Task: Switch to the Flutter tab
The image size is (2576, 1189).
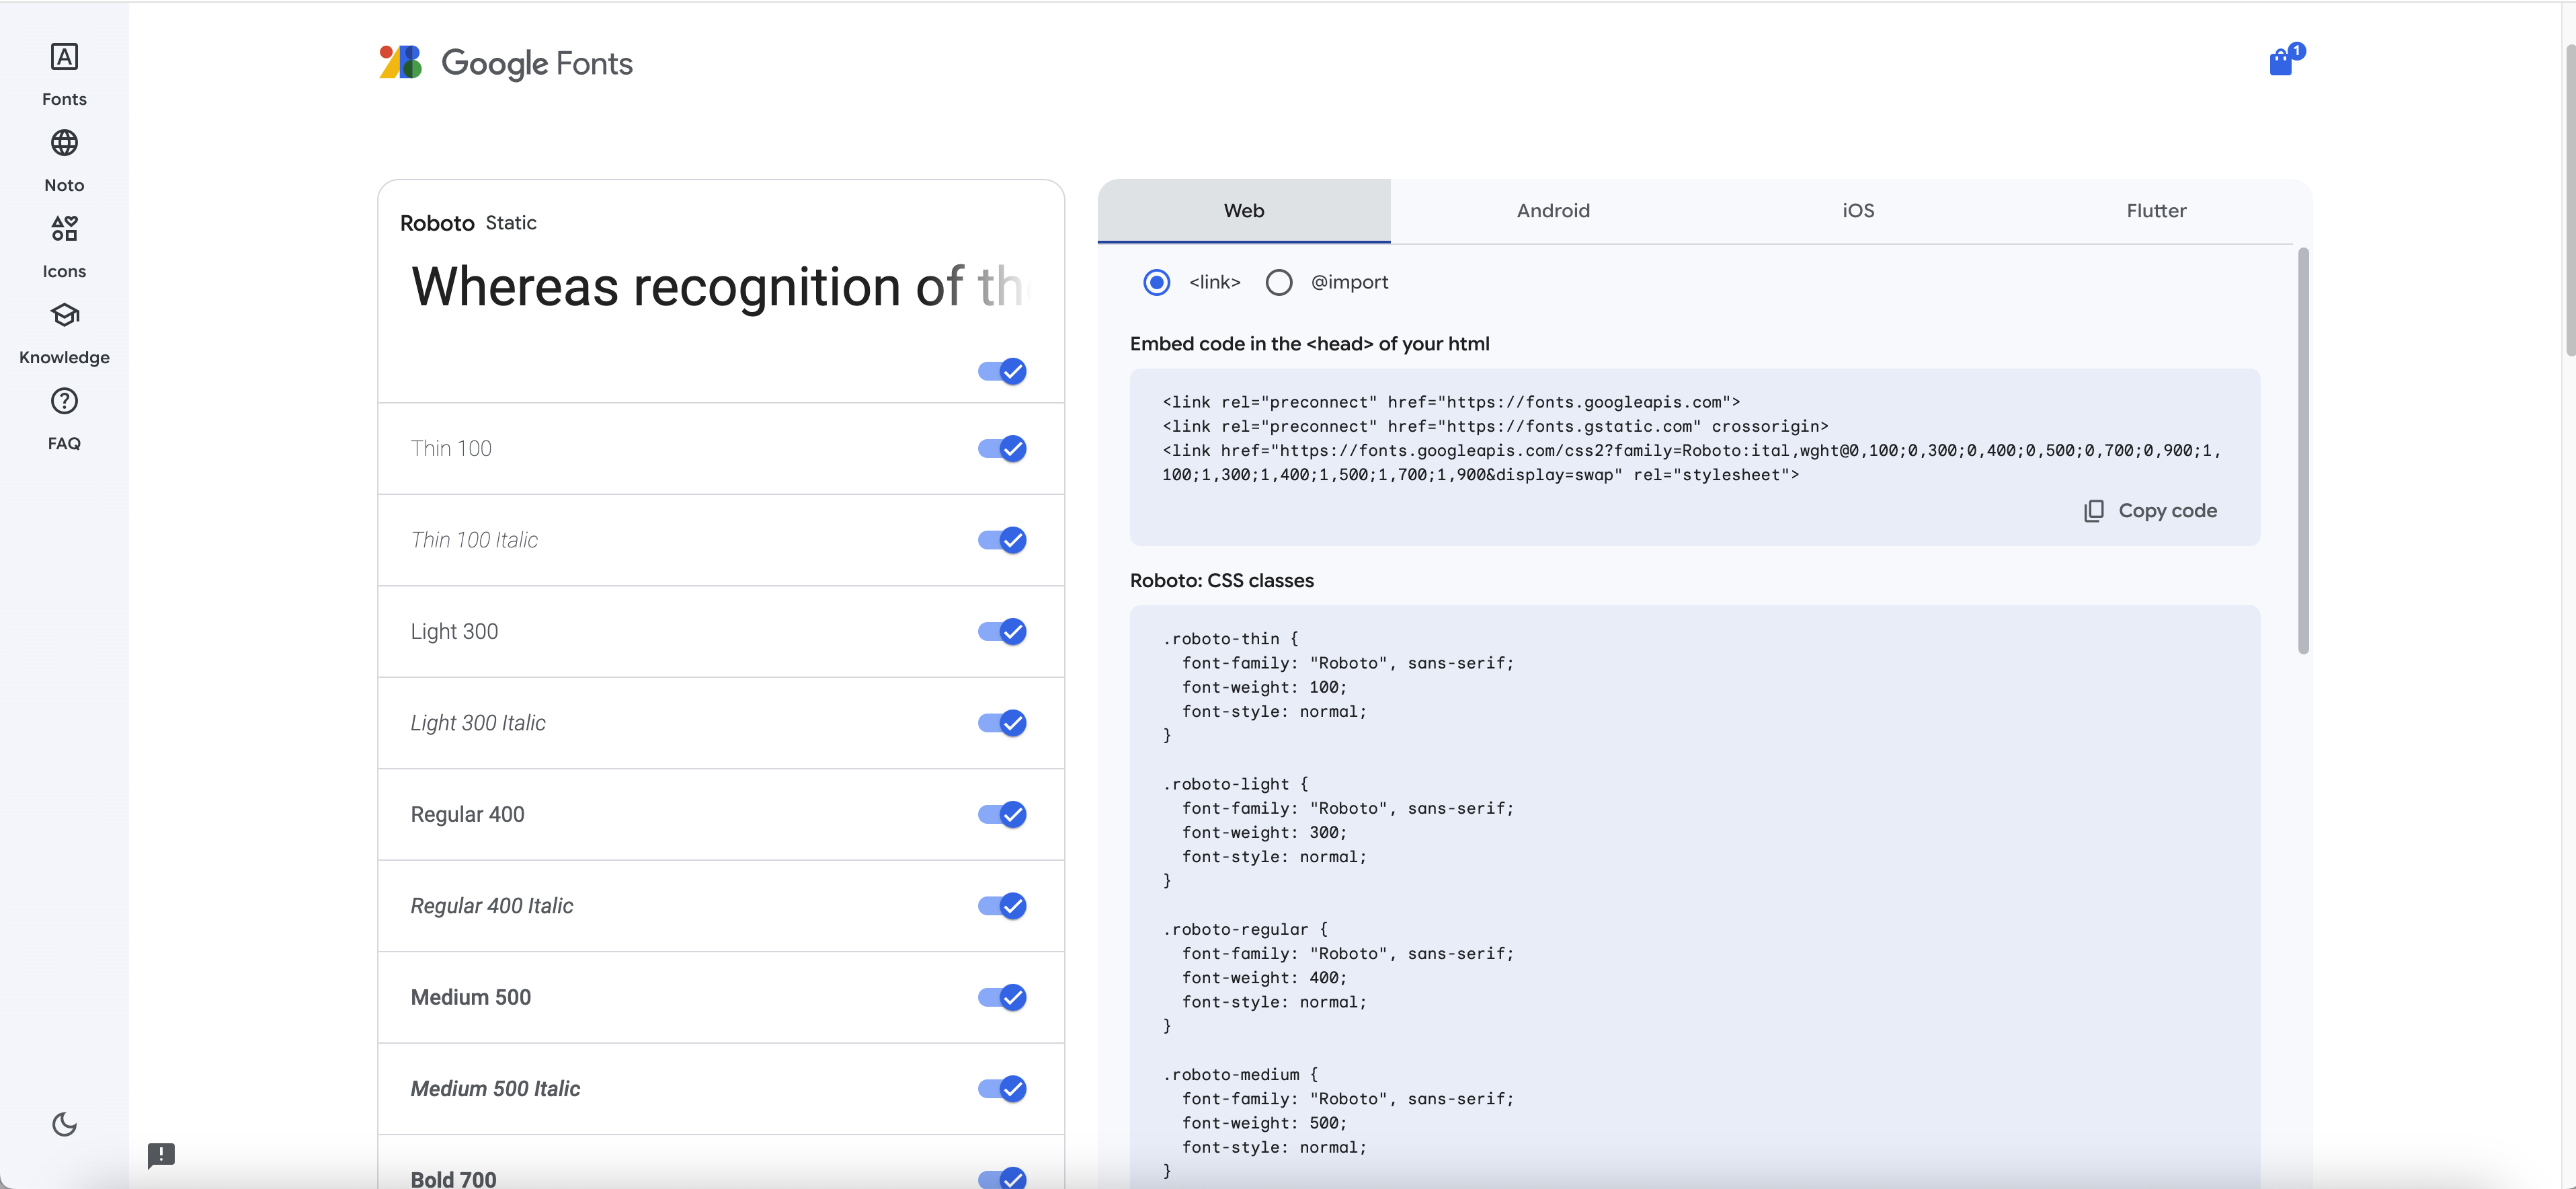Action: pos(2156,211)
